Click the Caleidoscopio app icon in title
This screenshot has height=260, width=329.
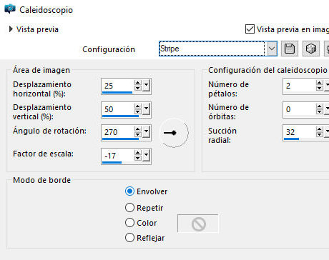pyautogui.click(x=10, y=9)
